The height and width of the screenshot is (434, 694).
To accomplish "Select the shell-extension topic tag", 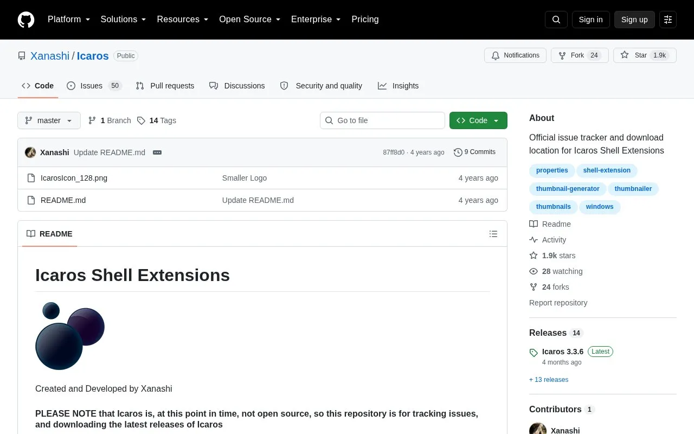I will coord(607,170).
